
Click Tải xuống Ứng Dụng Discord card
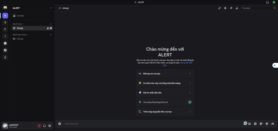[165, 102]
